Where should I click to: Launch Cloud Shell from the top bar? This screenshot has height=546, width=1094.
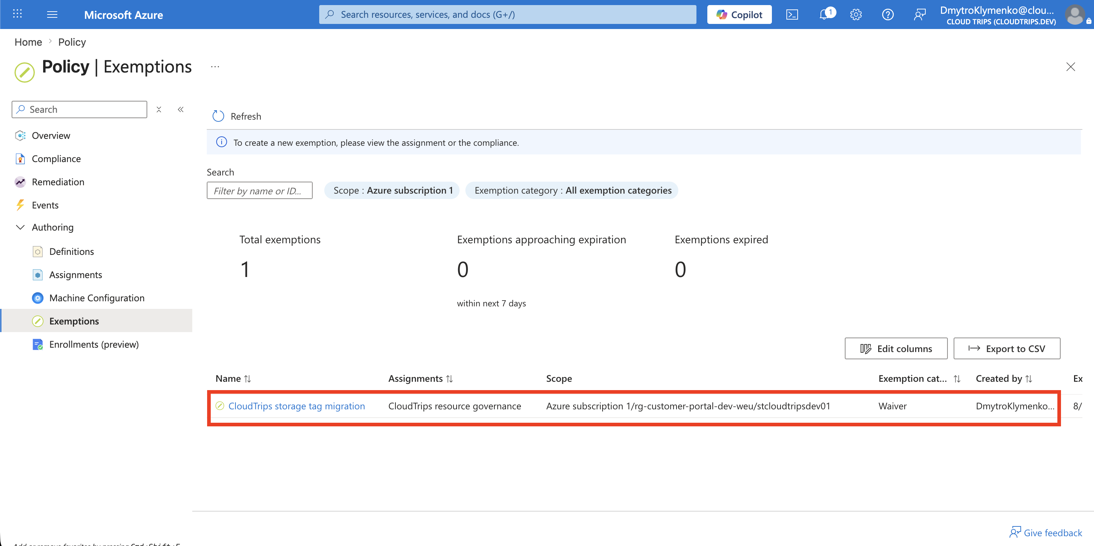click(792, 15)
